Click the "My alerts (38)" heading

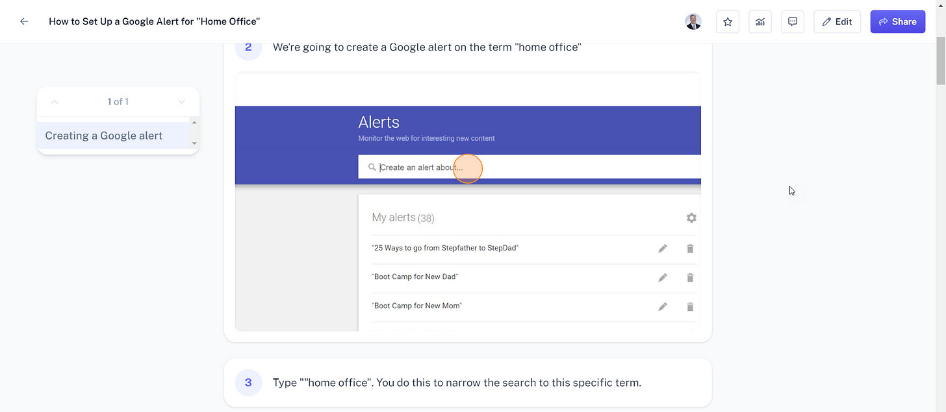click(x=403, y=217)
